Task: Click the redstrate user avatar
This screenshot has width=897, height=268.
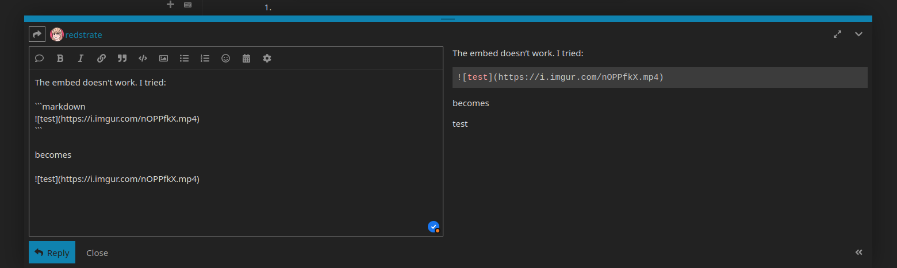Action: click(56, 34)
